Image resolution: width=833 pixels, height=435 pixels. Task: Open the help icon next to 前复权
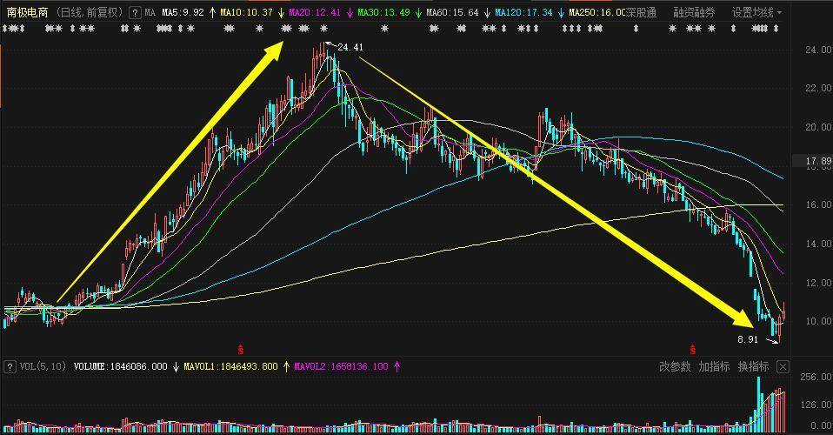136,12
